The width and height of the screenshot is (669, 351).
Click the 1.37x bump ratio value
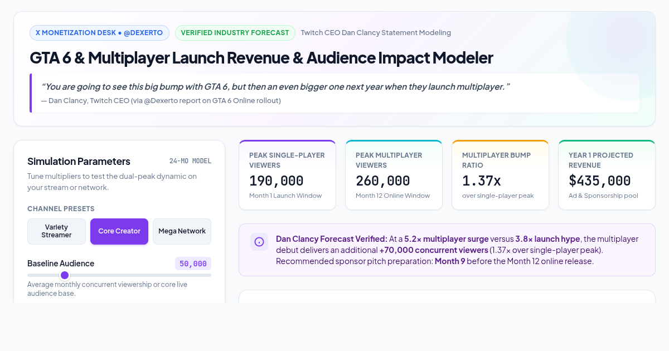(482, 181)
